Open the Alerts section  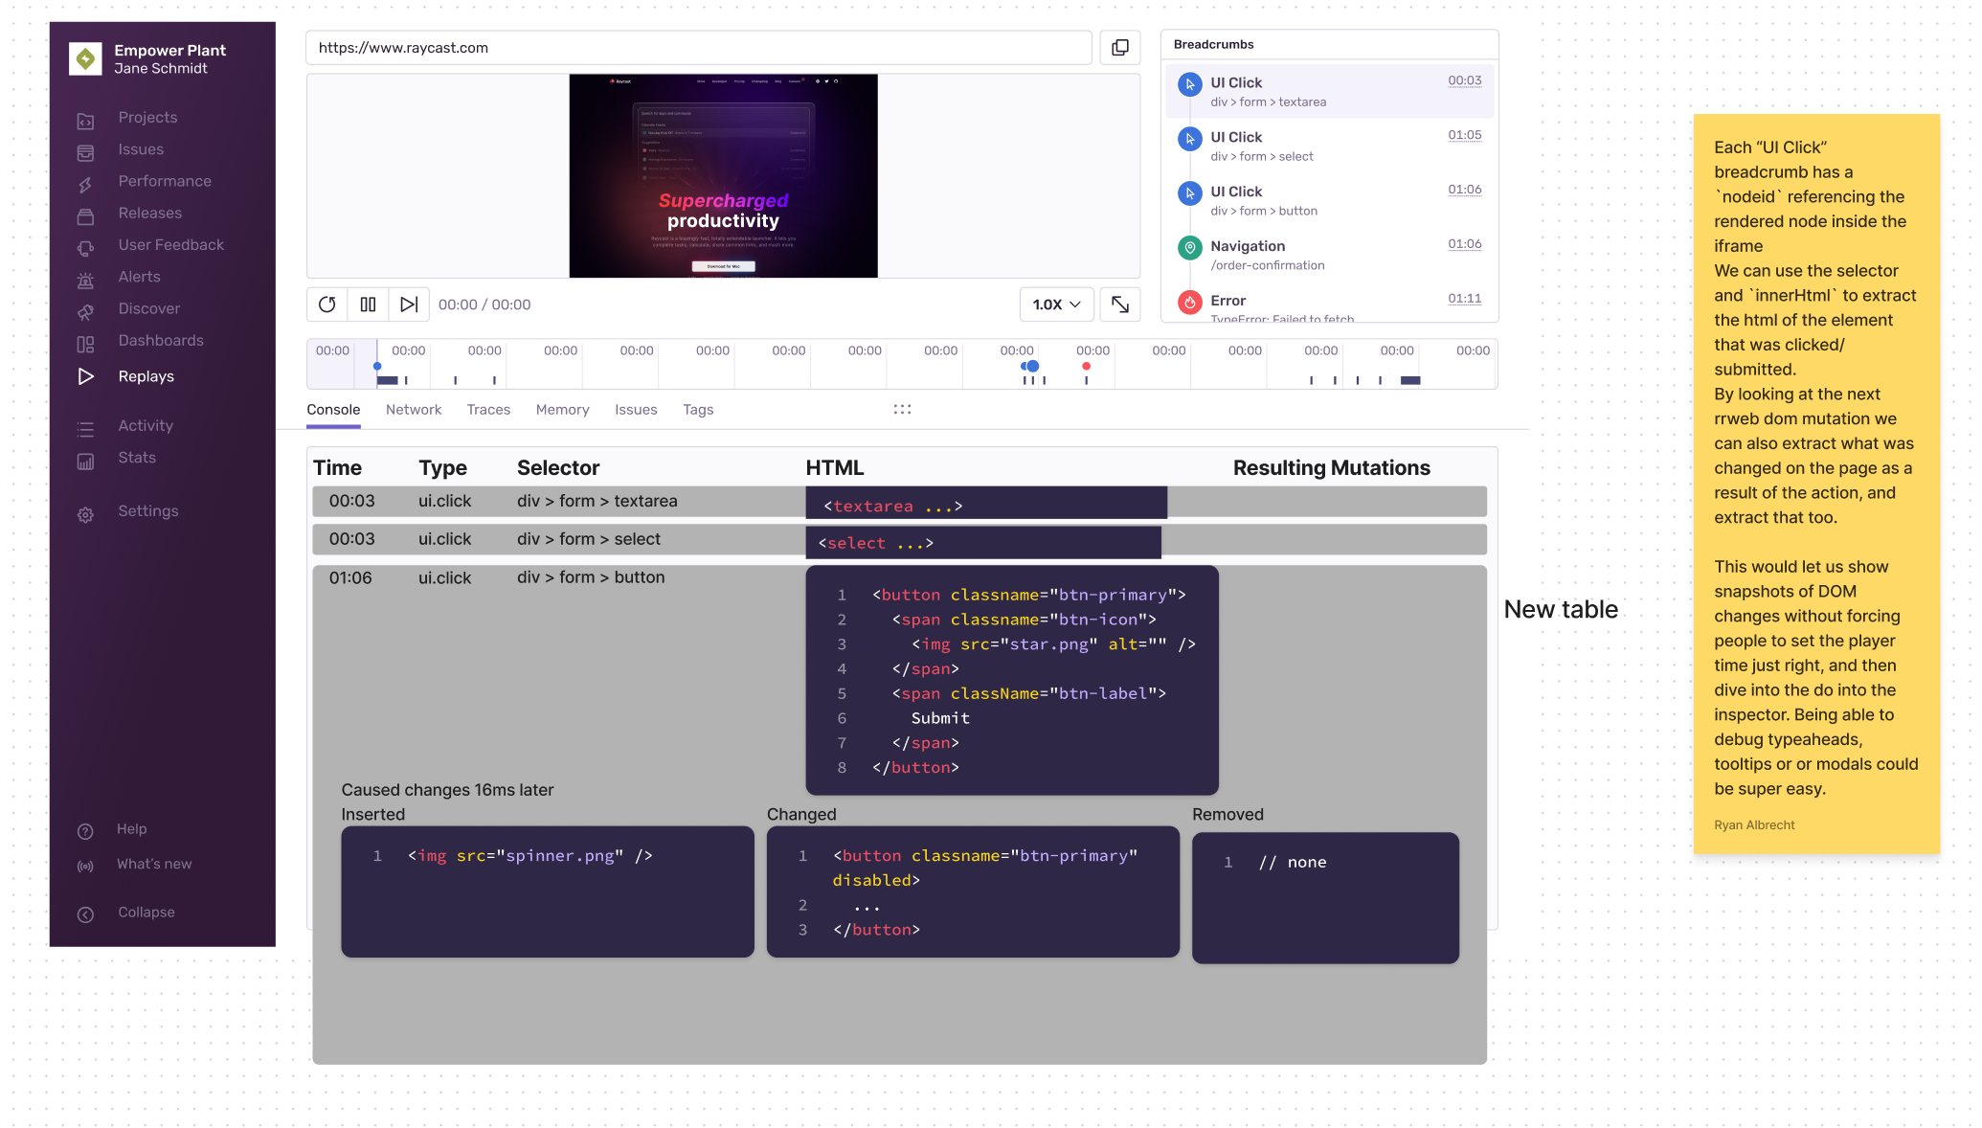click(x=139, y=277)
